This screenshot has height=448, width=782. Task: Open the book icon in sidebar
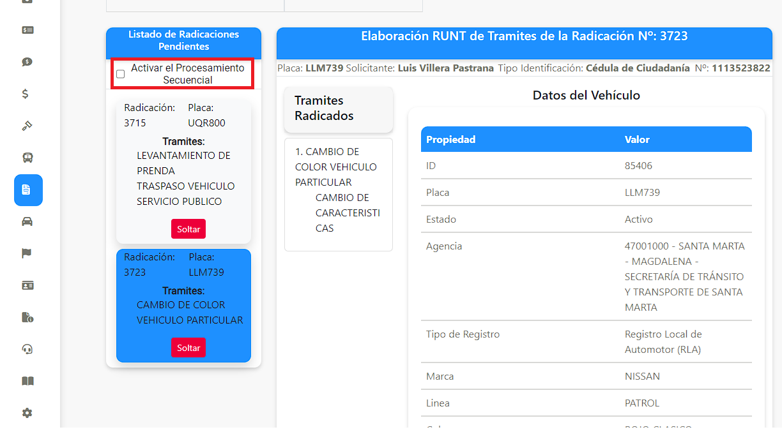[27, 381]
